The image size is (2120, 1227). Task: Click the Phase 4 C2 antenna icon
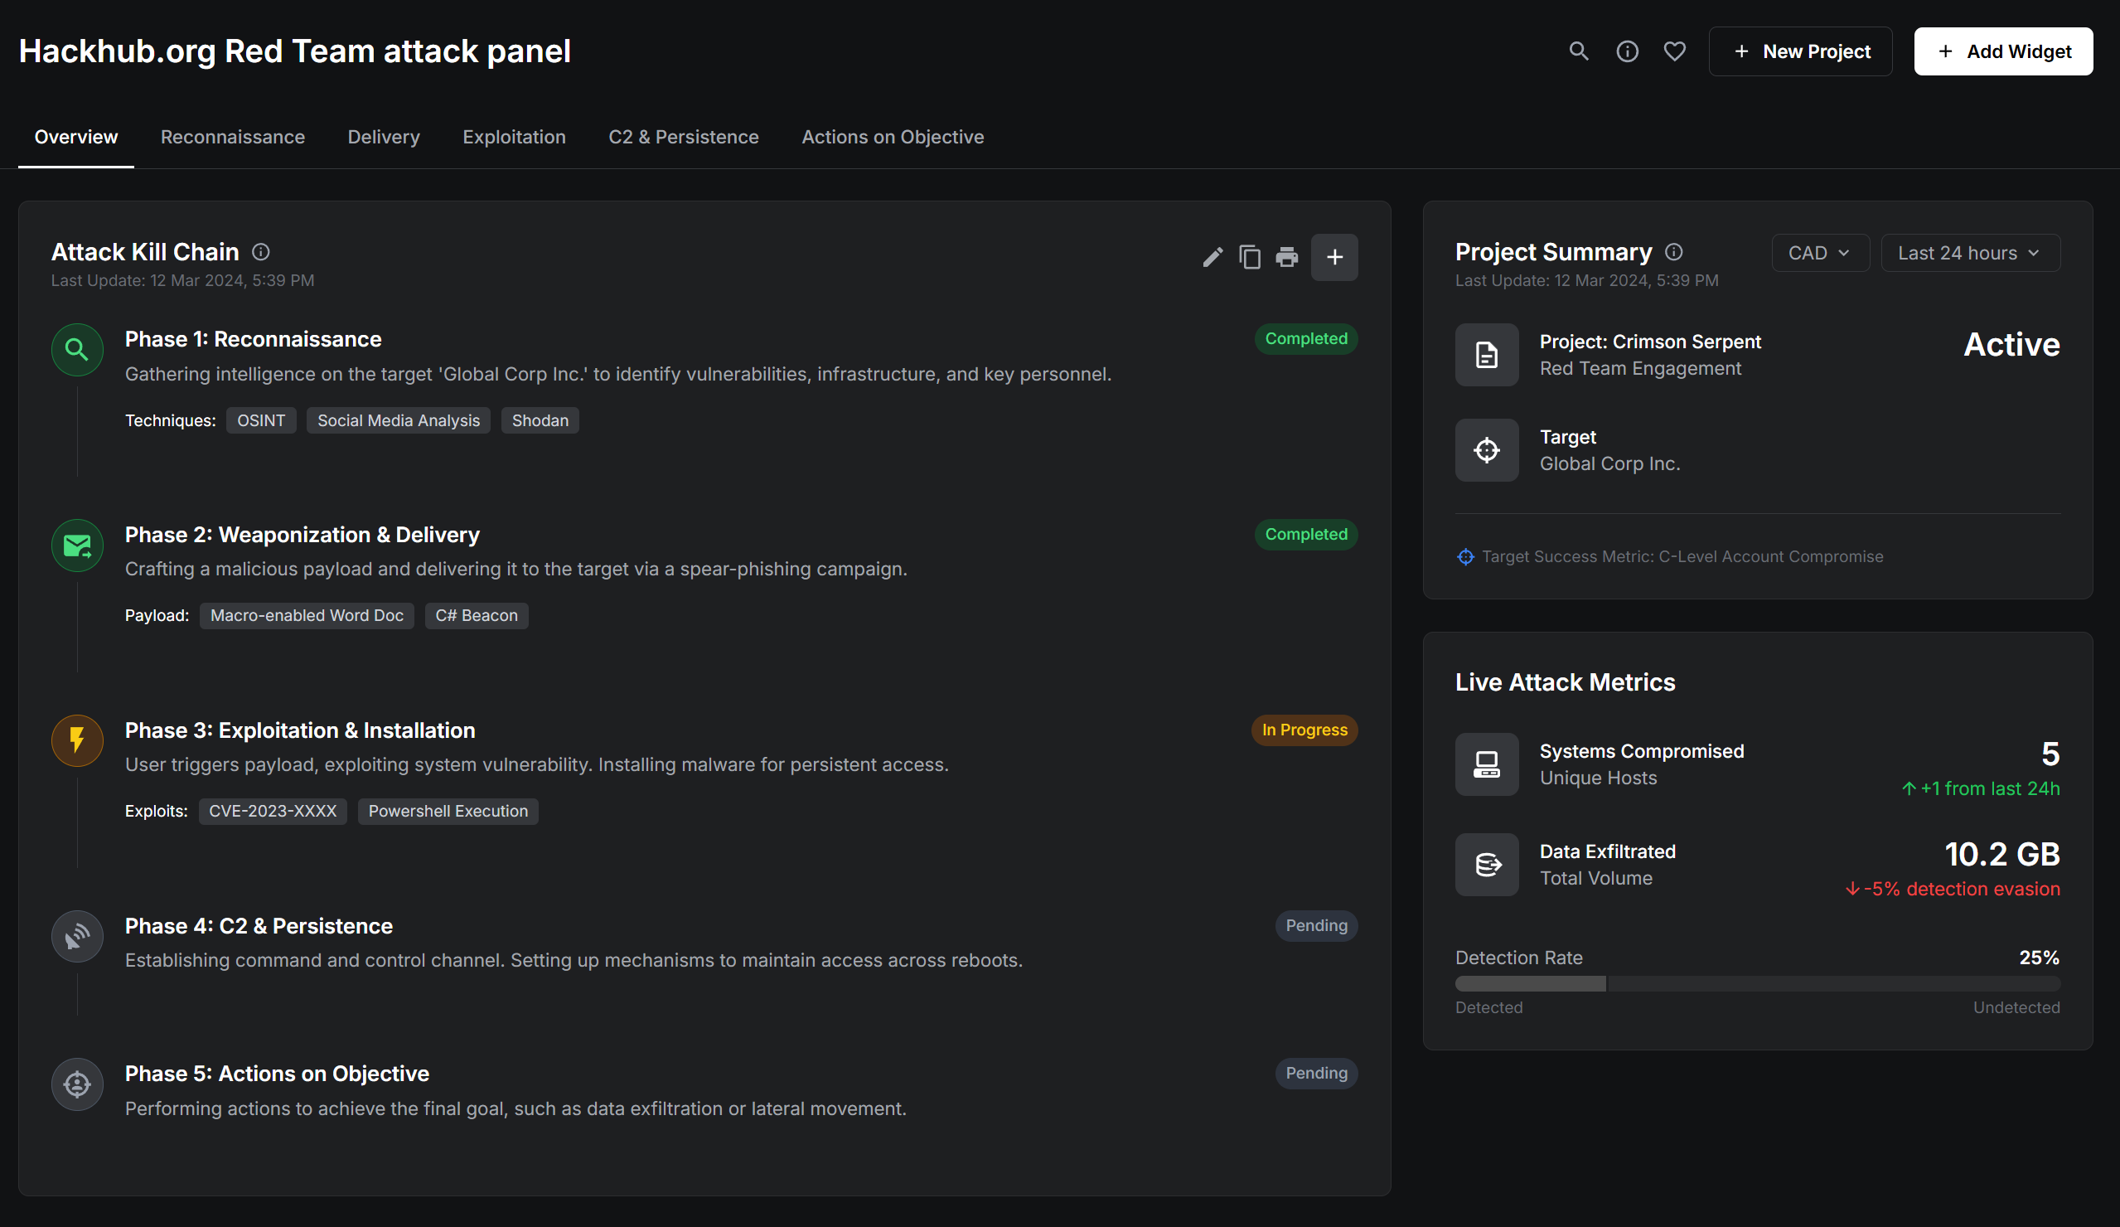76,936
